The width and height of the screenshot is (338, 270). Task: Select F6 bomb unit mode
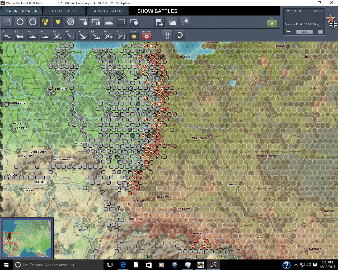(71, 36)
